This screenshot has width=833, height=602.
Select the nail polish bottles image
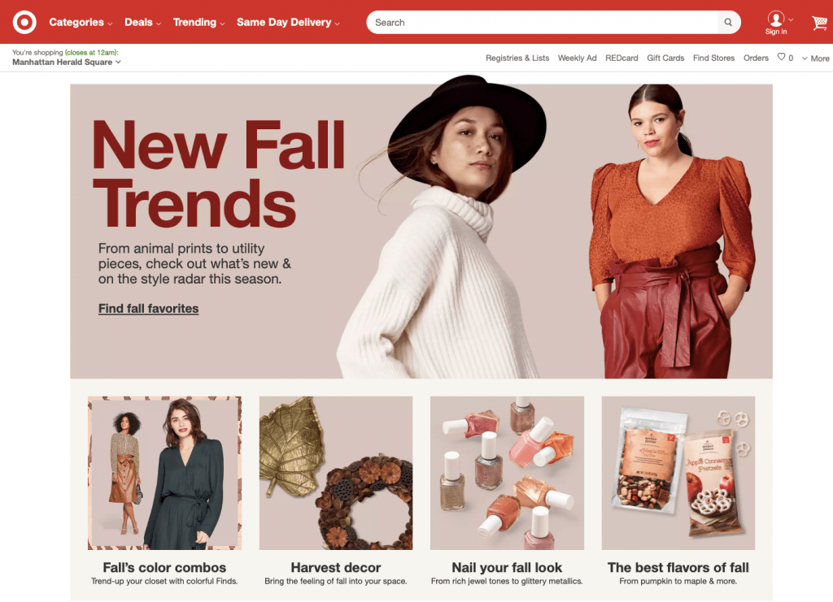pos(507,473)
